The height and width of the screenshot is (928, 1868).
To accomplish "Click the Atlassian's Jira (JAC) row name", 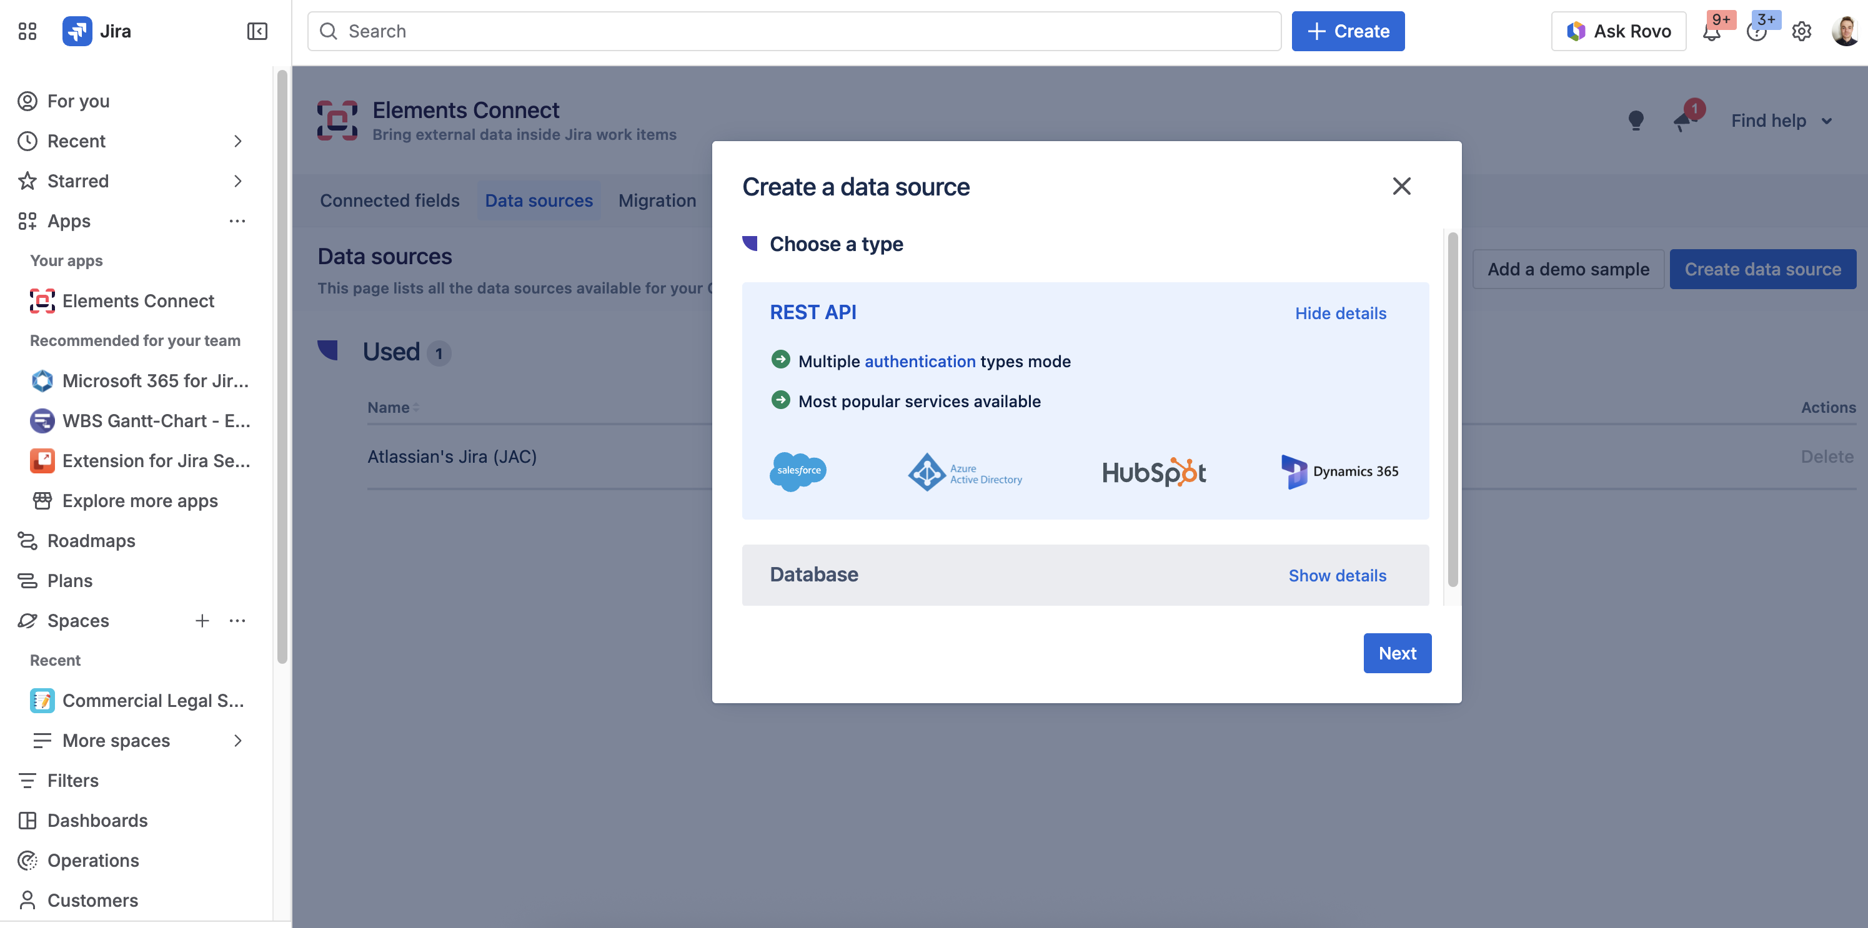I will pos(452,457).
